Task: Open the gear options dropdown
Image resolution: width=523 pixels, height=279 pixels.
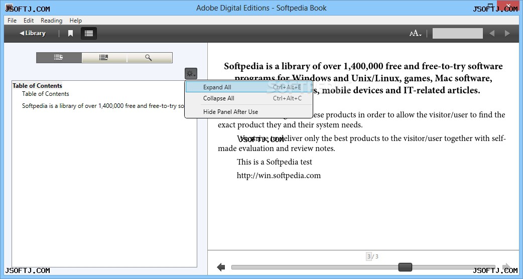Action: [x=191, y=73]
